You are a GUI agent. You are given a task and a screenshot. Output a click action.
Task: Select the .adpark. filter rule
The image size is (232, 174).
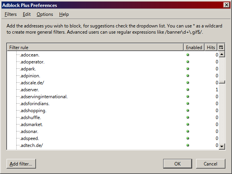pyautogui.click(x=28, y=69)
